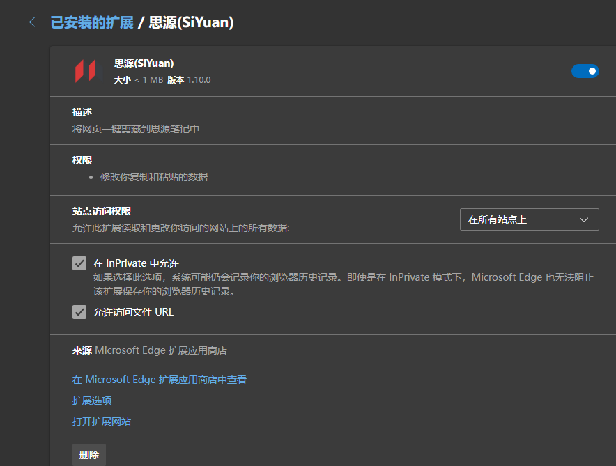The height and width of the screenshot is (466, 616).
Task: Click the permission item 修改你复制和粘贴的数据
Action: click(x=154, y=177)
